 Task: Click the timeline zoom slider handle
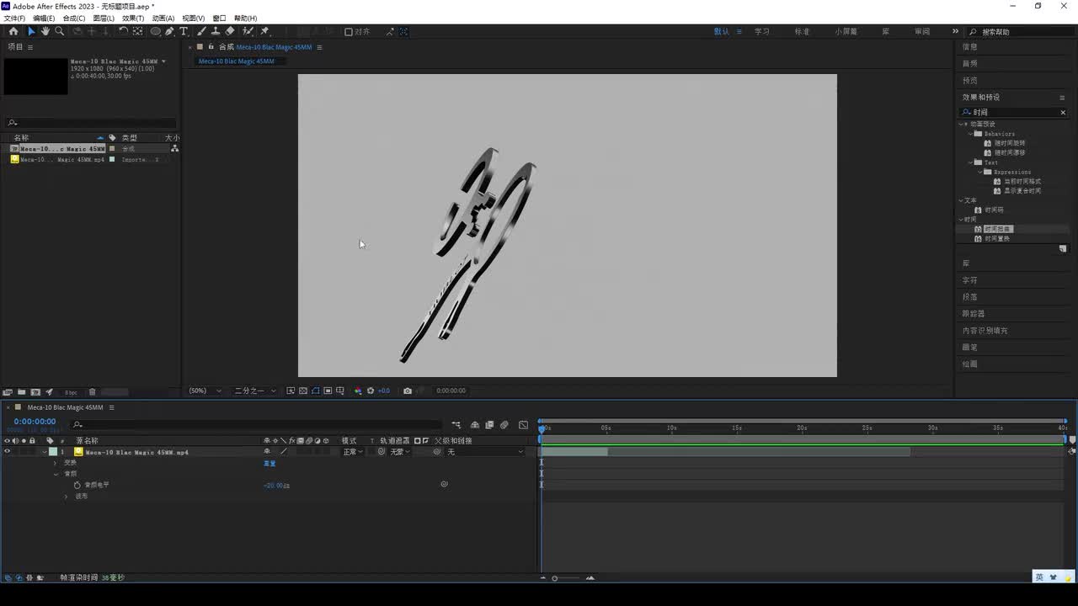click(x=554, y=578)
